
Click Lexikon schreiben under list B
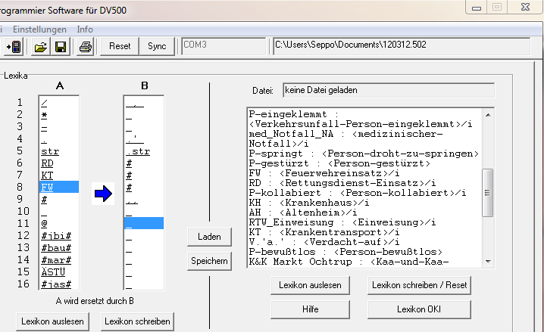tap(137, 321)
